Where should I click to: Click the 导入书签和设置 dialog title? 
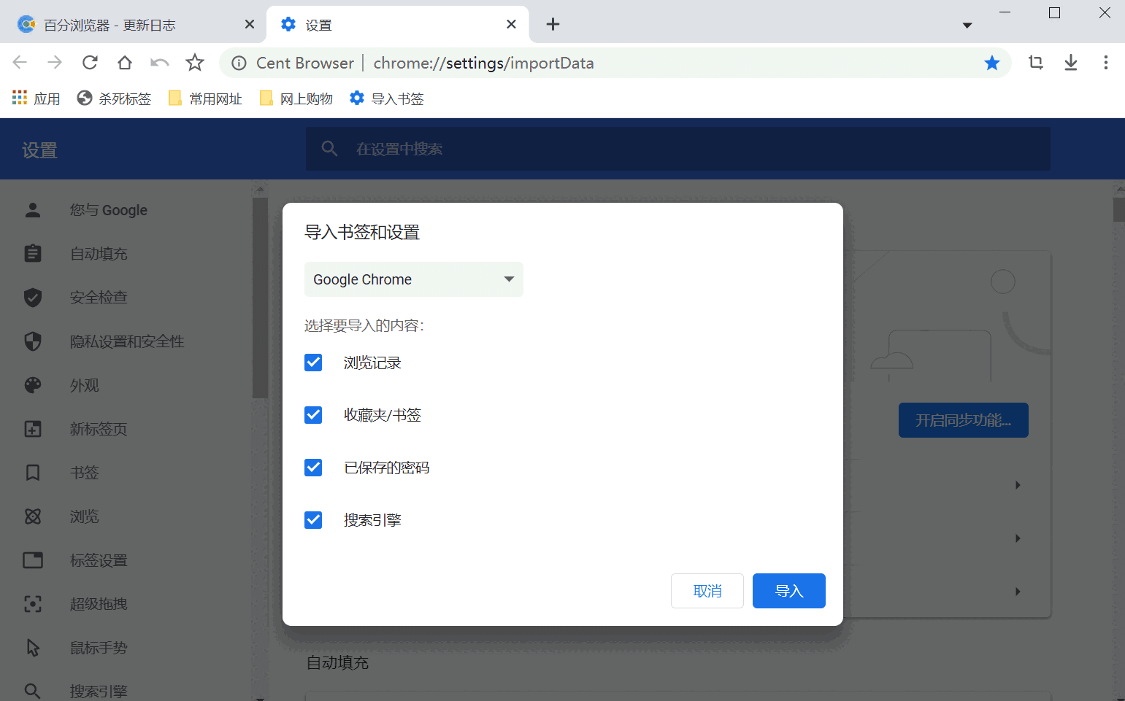[362, 233]
